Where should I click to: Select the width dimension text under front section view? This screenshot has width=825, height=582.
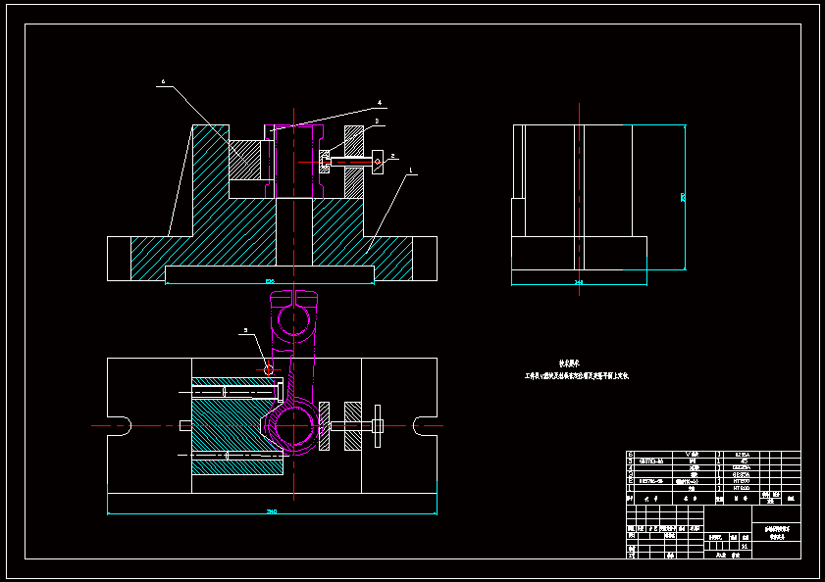[270, 282]
